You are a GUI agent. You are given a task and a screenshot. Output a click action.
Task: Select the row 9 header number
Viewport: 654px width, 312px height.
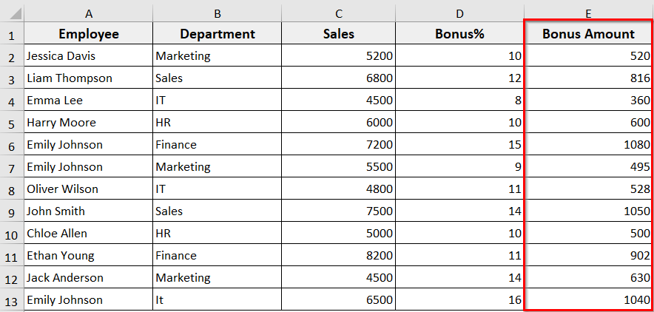pyautogui.click(x=12, y=211)
